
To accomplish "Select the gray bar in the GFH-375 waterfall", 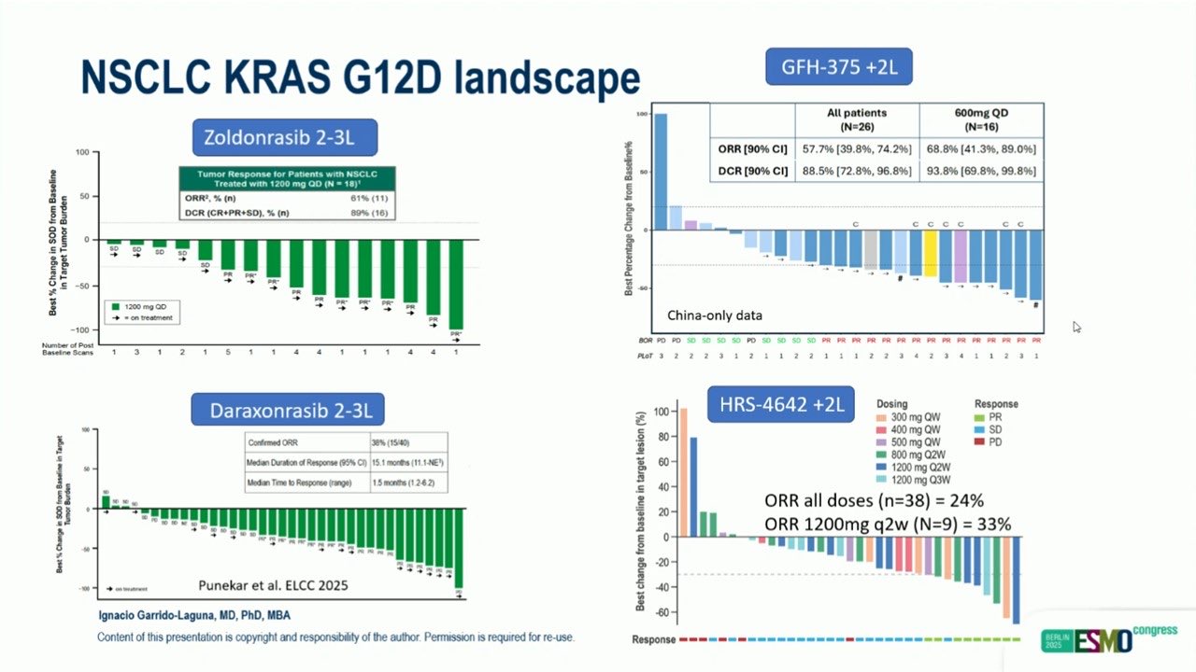I will coord(870,249).
